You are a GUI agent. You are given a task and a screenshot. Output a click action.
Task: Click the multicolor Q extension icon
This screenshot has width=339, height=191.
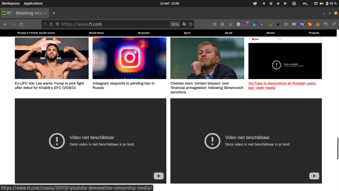point(326,24)
